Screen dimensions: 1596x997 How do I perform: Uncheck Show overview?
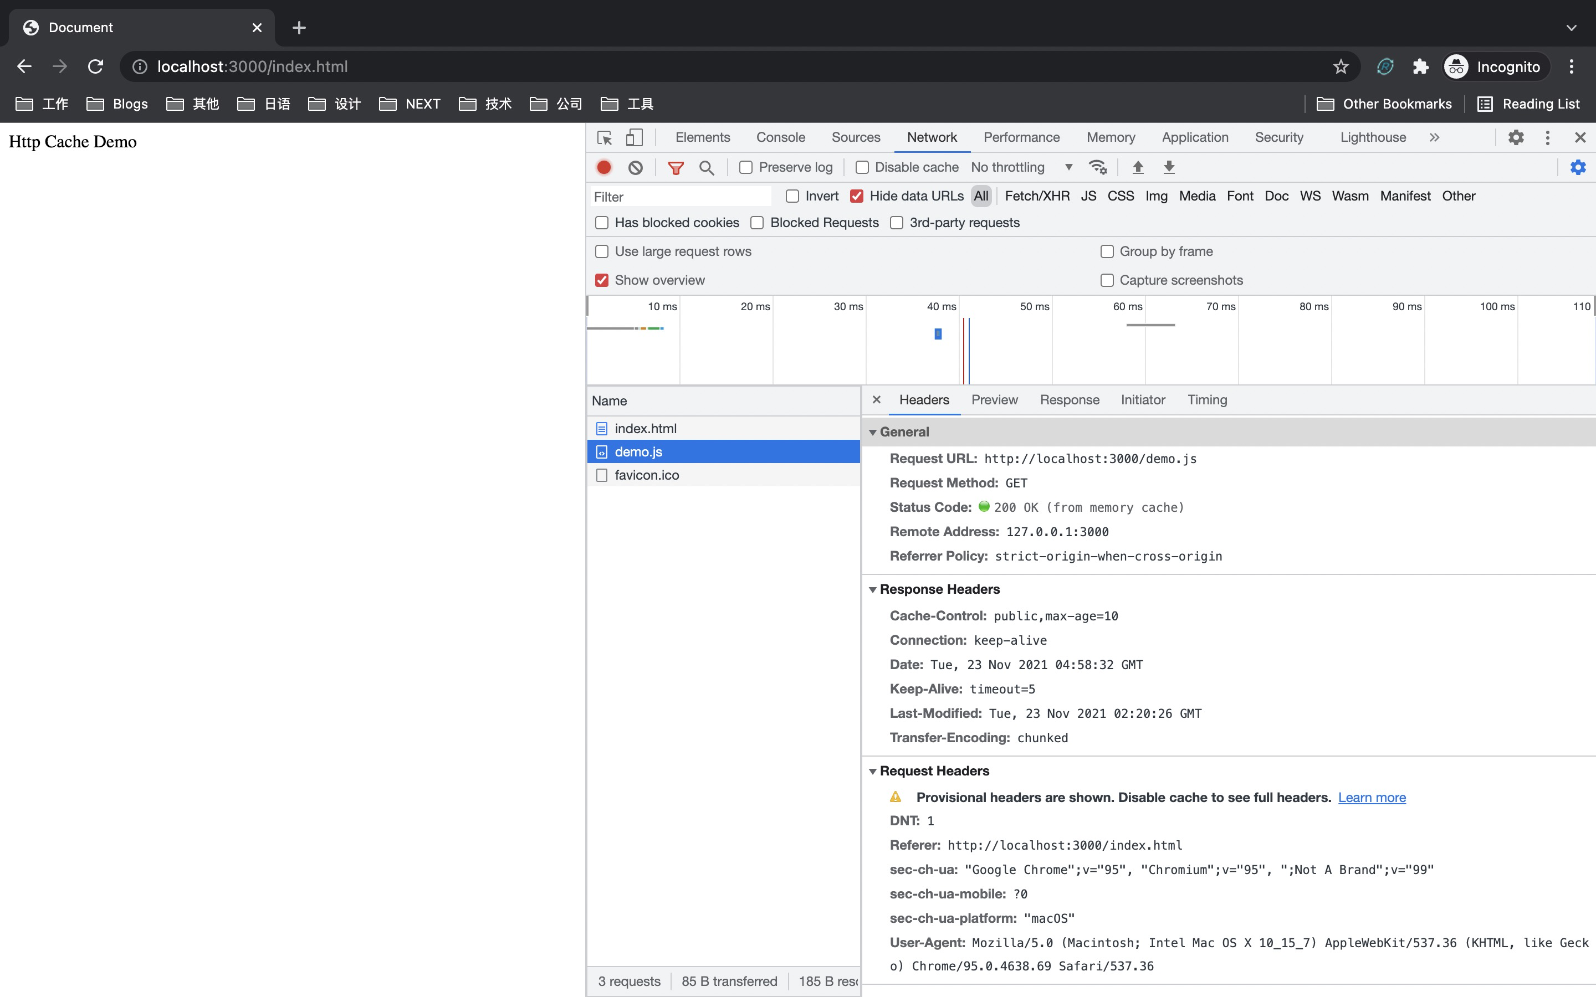[x=601, y=280]
